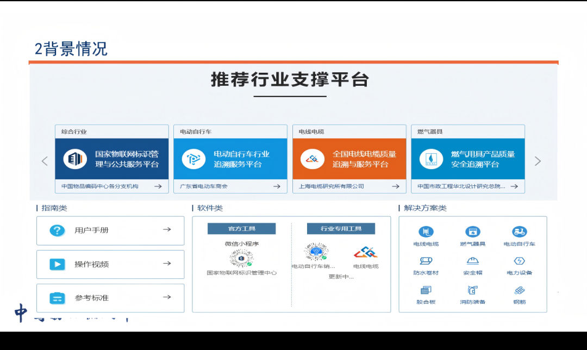Click the 电动自行车 solution icon
587x350 pixels.
click(x=519, y=232)
